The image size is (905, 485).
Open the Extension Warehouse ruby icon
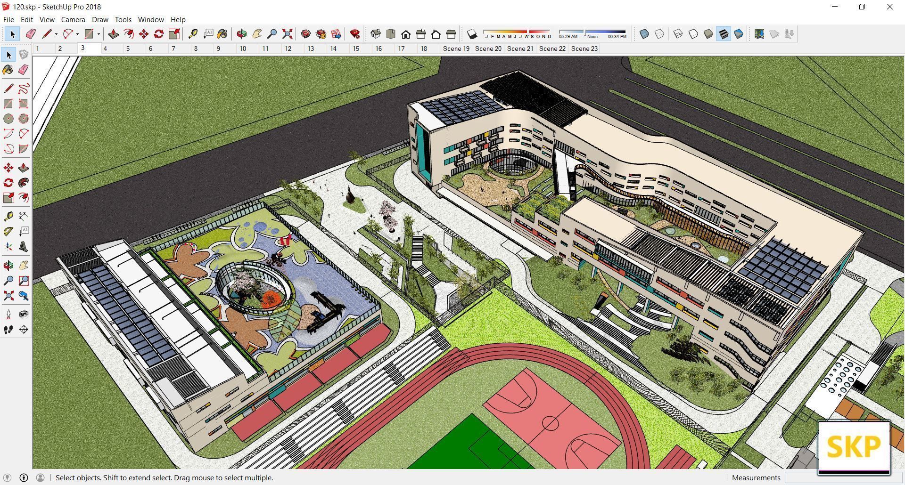pos(355,34)
